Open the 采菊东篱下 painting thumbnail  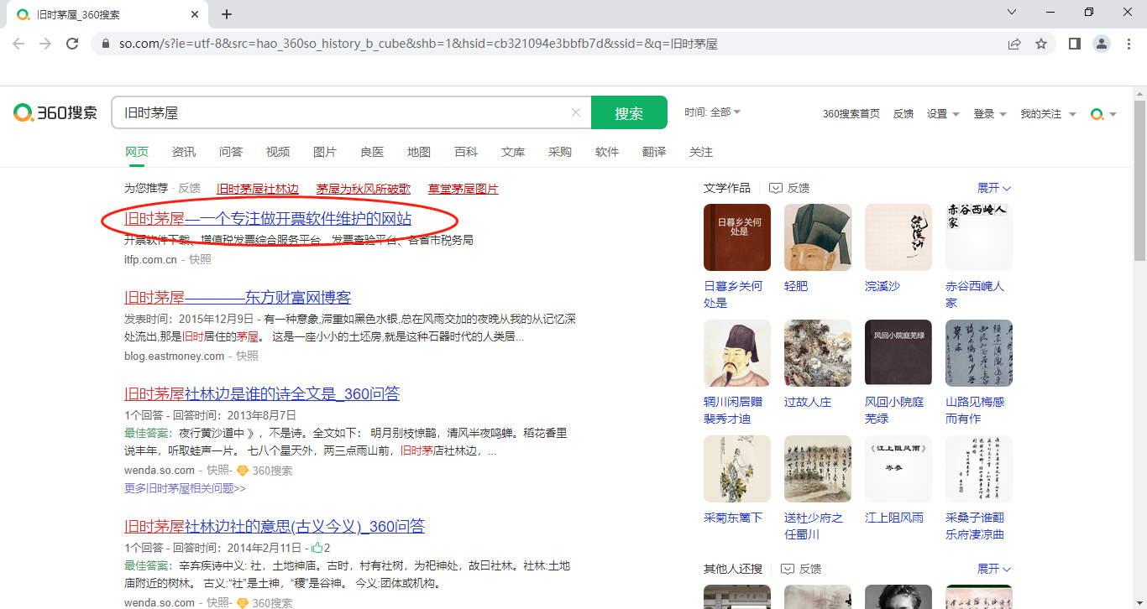(737, 468)
